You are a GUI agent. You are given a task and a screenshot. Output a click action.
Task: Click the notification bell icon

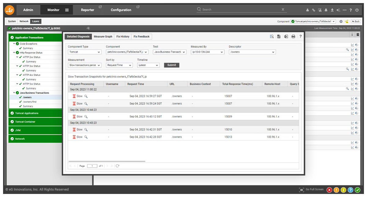[326, 10]
